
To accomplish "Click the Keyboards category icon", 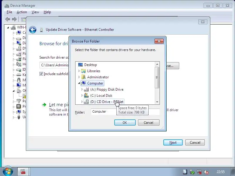I will [19, 75].
